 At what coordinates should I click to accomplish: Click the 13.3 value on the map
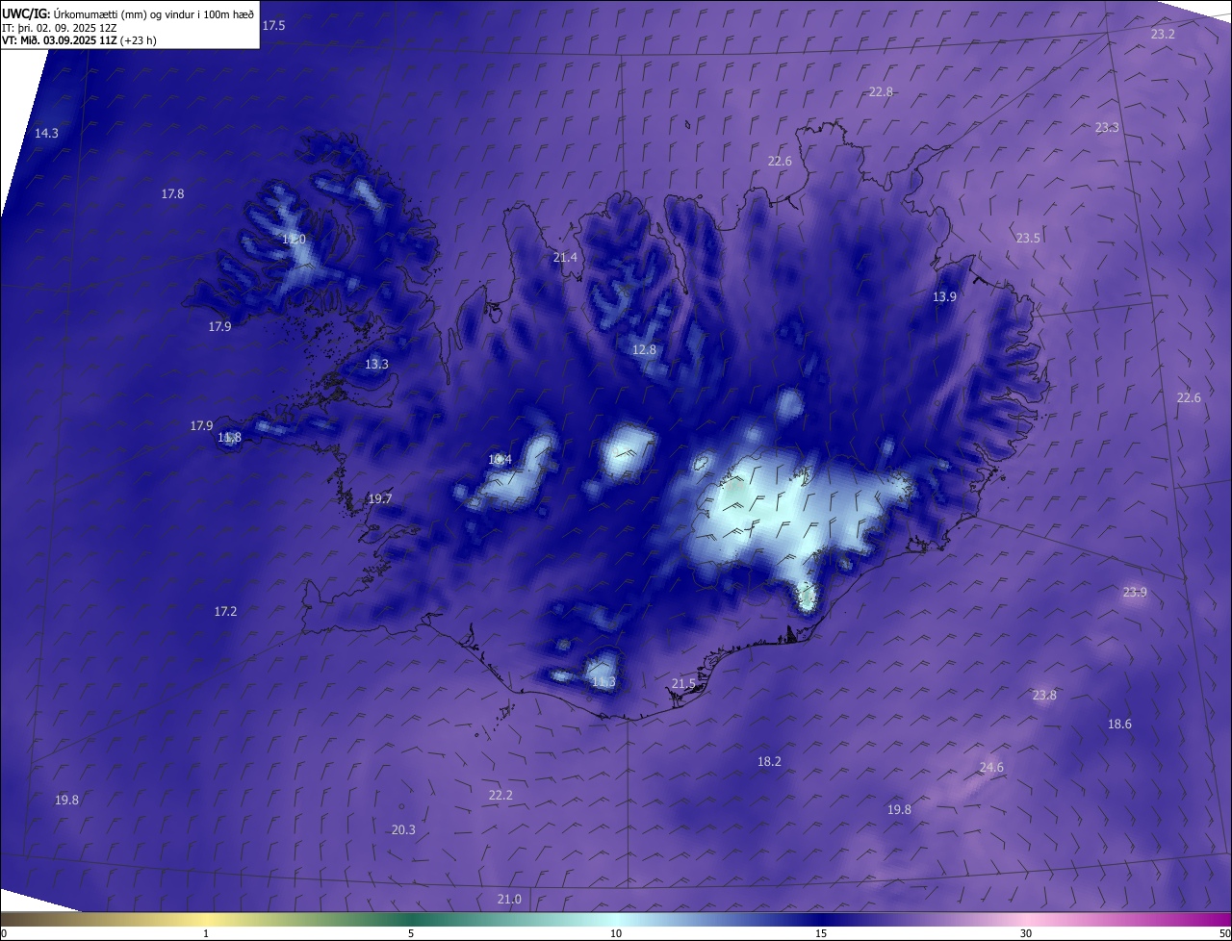pyautogui.click(x=376, y=364)
